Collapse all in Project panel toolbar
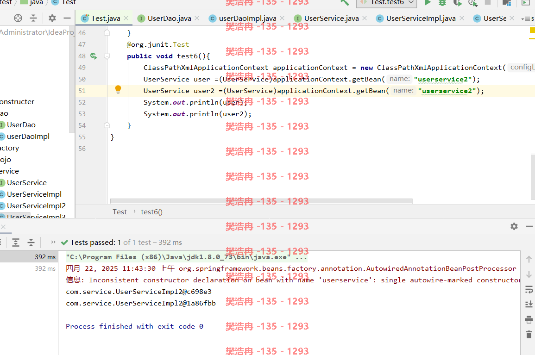Image resolution: width=535 pixels, height=355 pixels. tap(33, 18)
